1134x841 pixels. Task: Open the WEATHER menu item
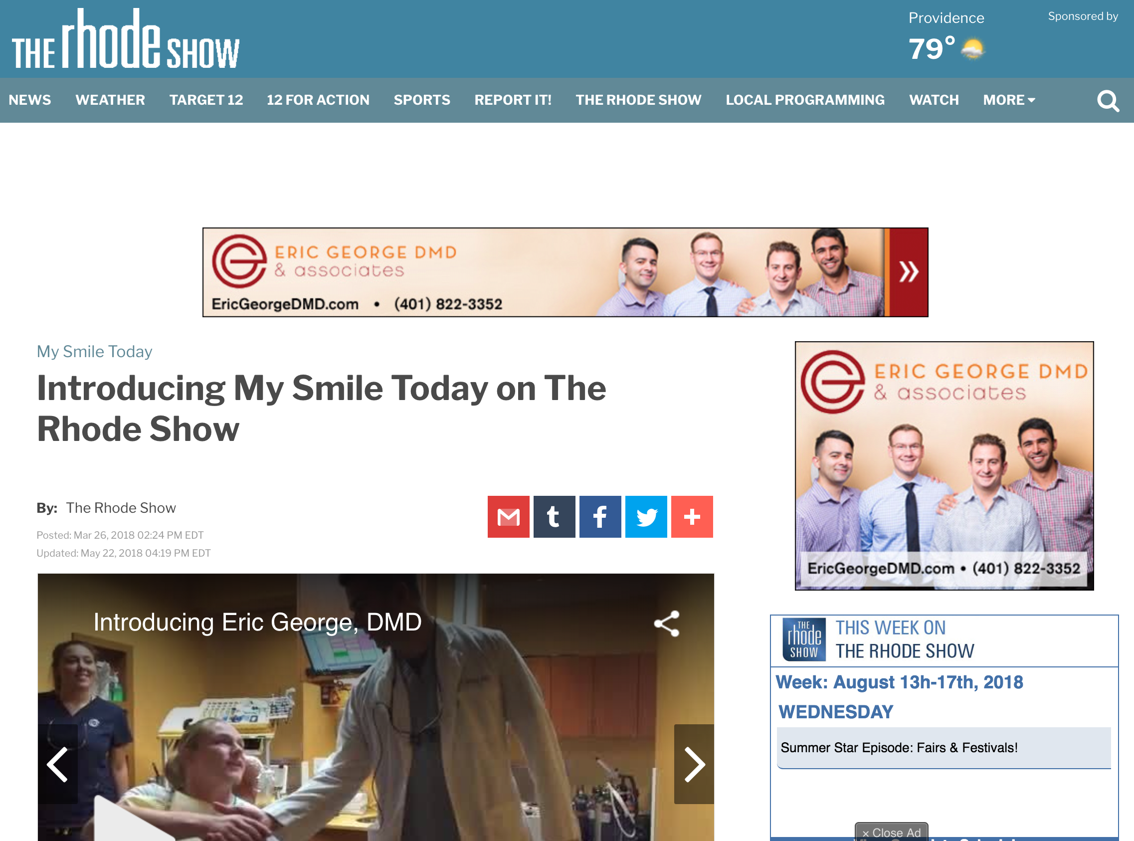[110, 100]
